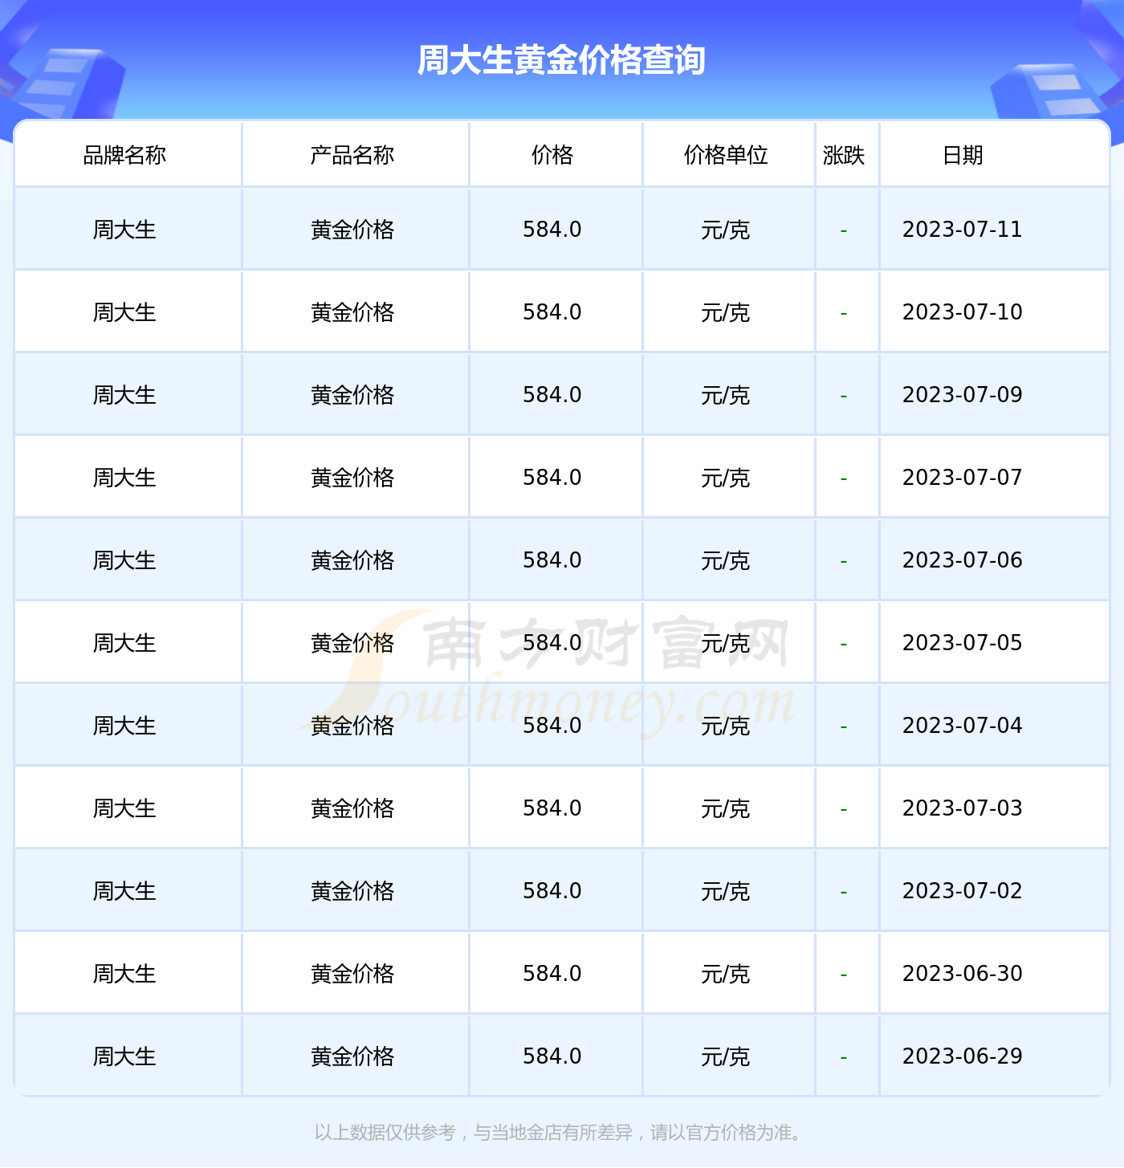The image size is (1124, 1168).
Task: Click 584.0 price in 2023-06-30 row
Action: (x=552, y=974)
